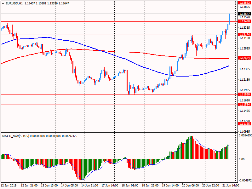Click the MACD scale bottom value -0.004872
The image size is (252, 189).
coord(245,180)
